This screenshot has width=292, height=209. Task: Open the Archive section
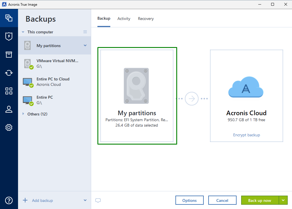9,54
